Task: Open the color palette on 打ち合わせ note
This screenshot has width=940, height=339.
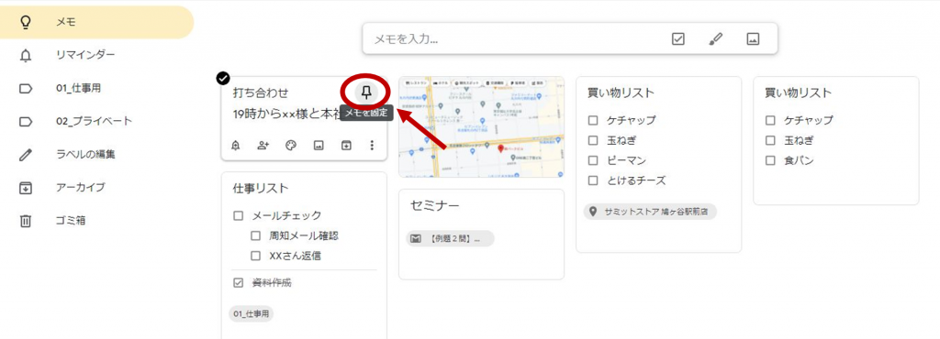Action: click(291, 146)
